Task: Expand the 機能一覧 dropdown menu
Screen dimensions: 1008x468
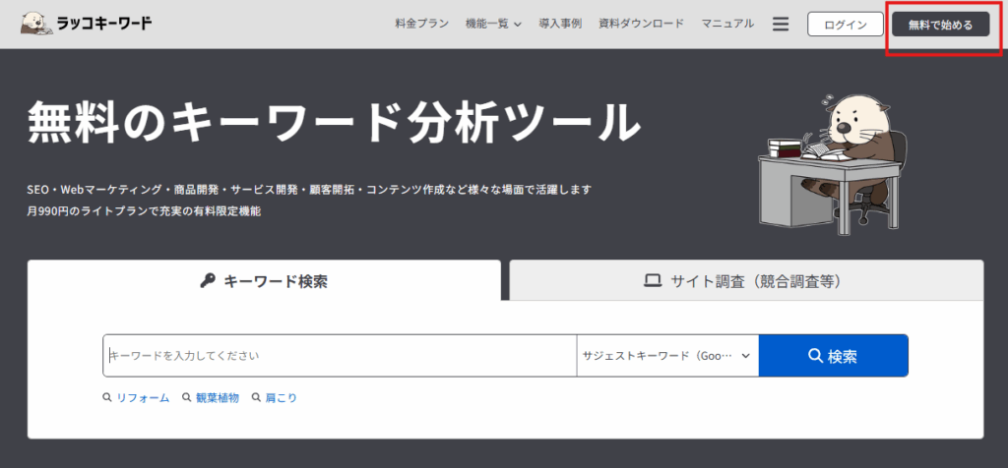Action: pyautogui.click(x=494, y=24)
